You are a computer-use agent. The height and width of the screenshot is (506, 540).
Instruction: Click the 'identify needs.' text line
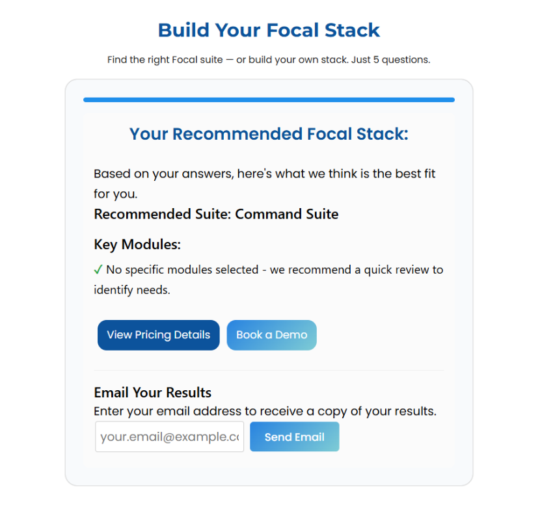(x=132, y=290)
